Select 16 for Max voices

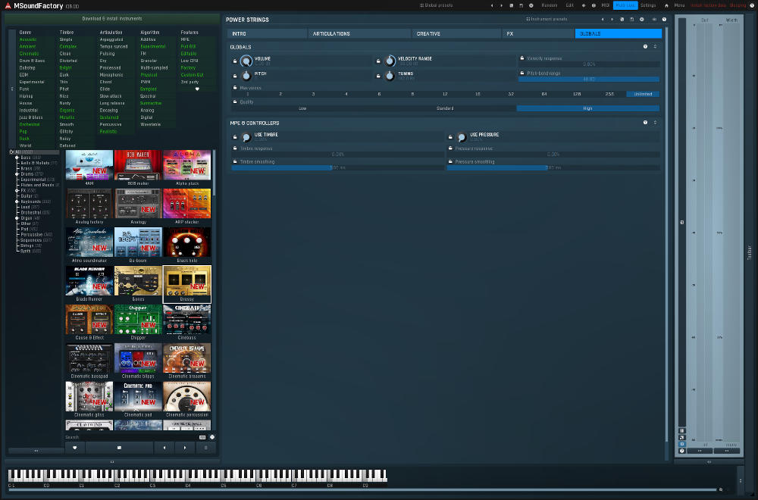(x=478, y=94)
